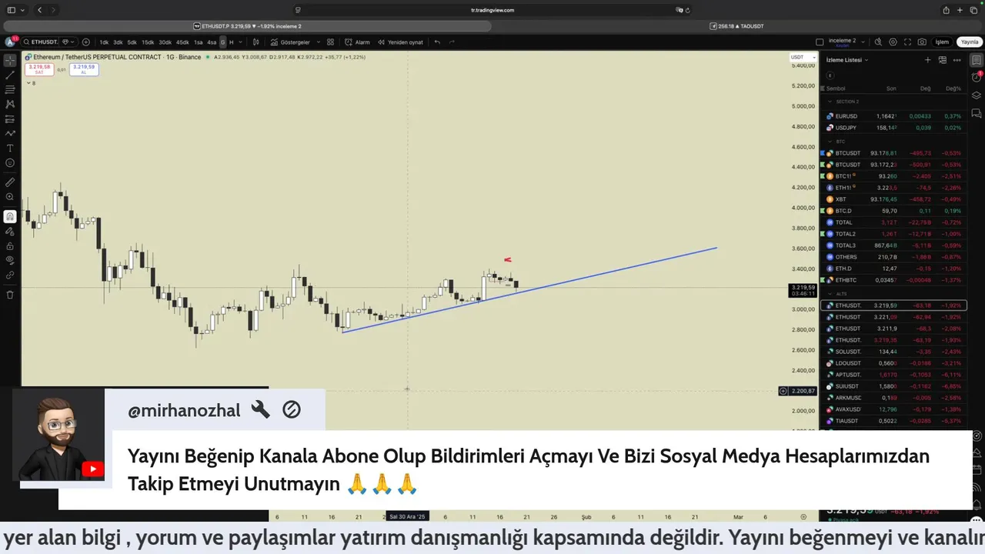Open the object tree link icon

[x=10, y=275]
